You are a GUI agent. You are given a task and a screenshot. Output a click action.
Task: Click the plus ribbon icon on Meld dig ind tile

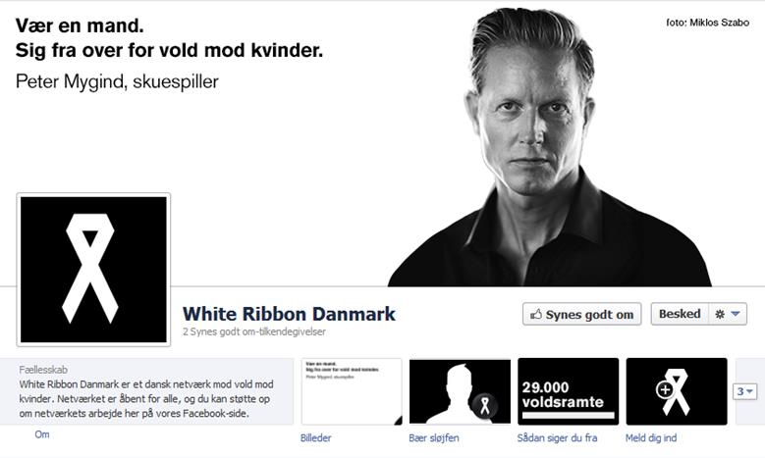[x=677, y=391]
